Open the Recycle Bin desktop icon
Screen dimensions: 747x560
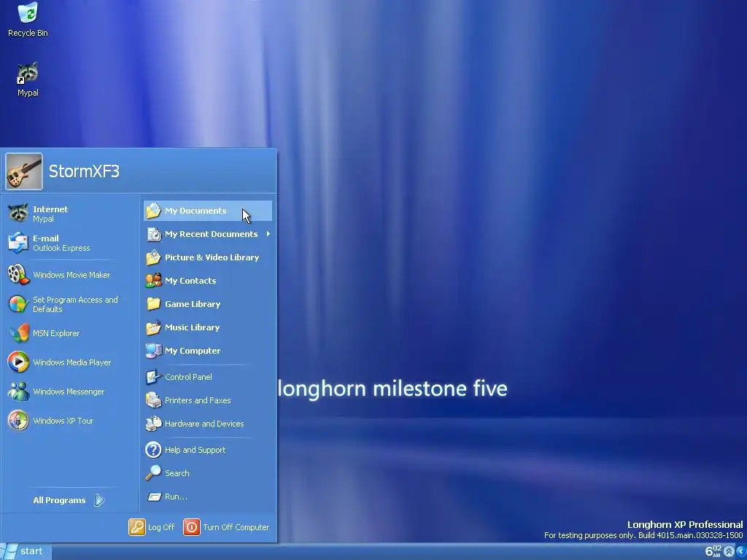(28, 13)
